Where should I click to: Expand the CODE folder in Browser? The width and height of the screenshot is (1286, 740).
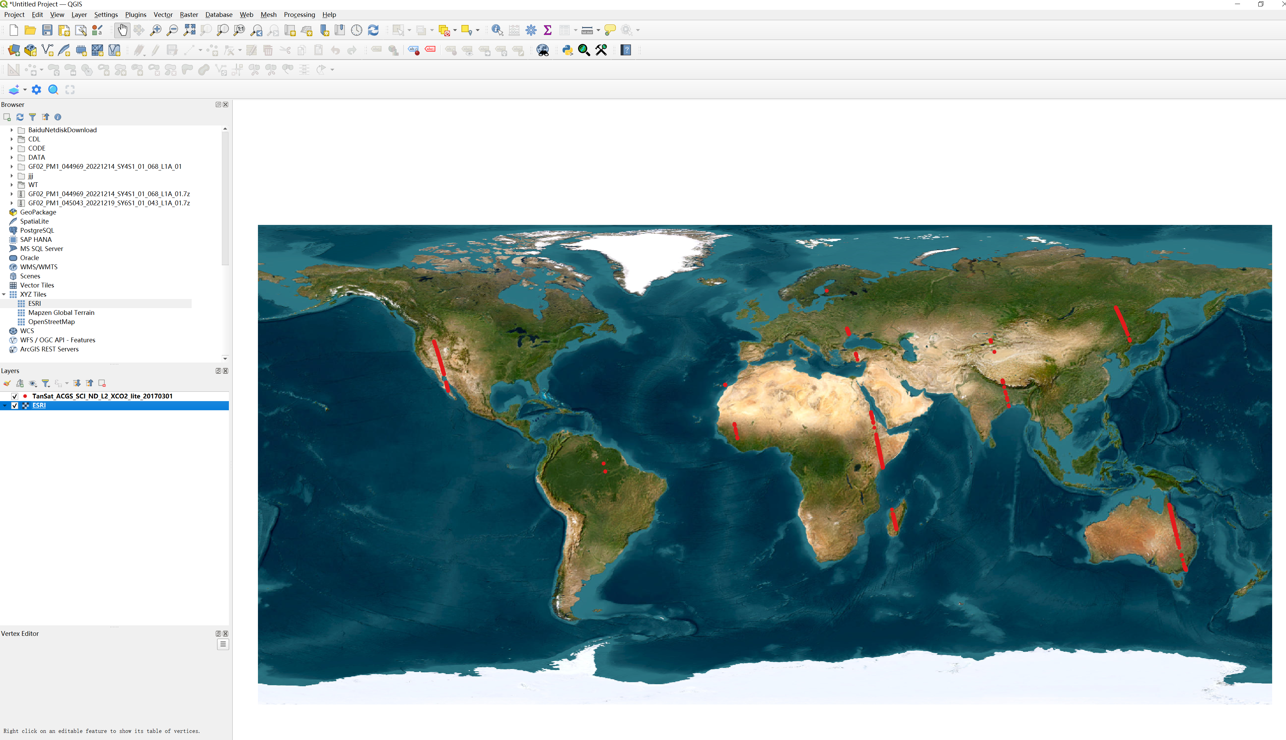pos(12,148)
